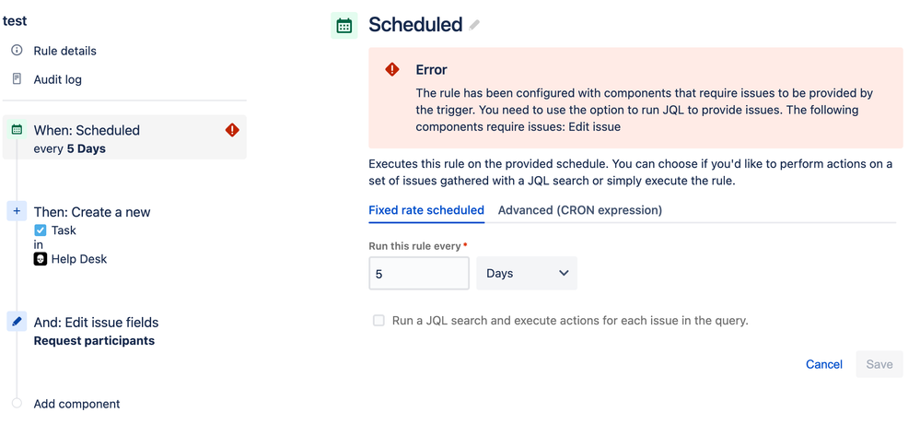Select the plus icon for Create a new
This screenshot has height=436, width=920.
tap(17, 211)
